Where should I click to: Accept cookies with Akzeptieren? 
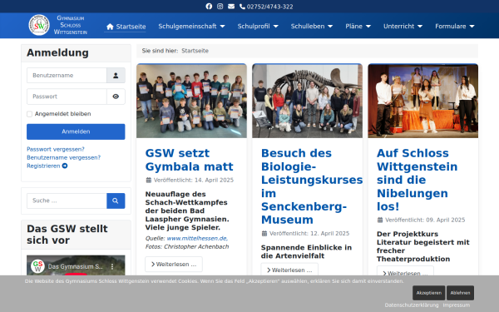(x=429, y=293)
